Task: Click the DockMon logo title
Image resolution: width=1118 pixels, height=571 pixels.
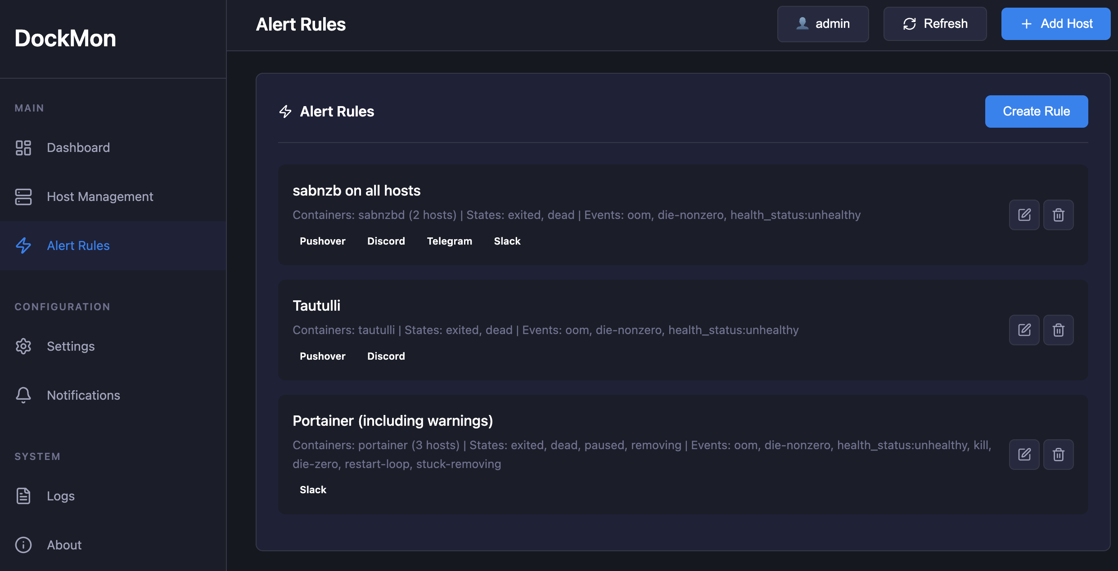Action: coord(65,38)
